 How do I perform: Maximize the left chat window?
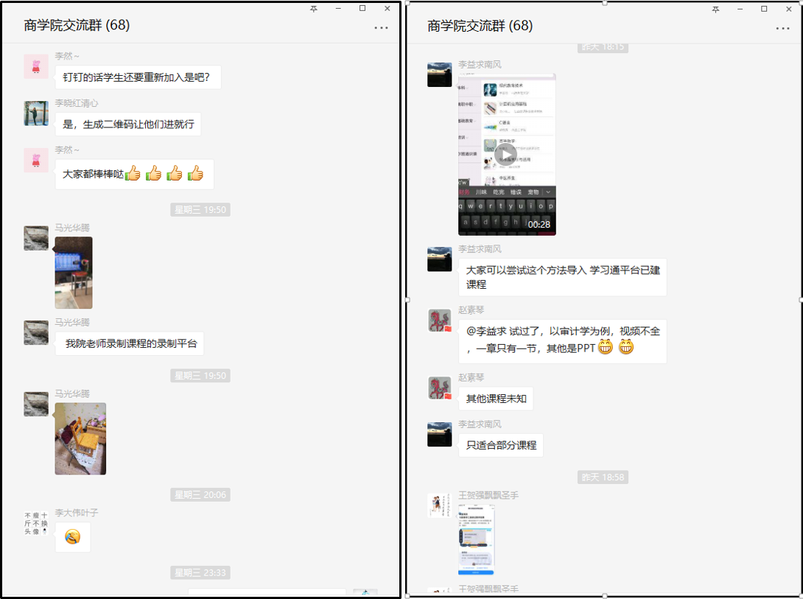[362, 8]
